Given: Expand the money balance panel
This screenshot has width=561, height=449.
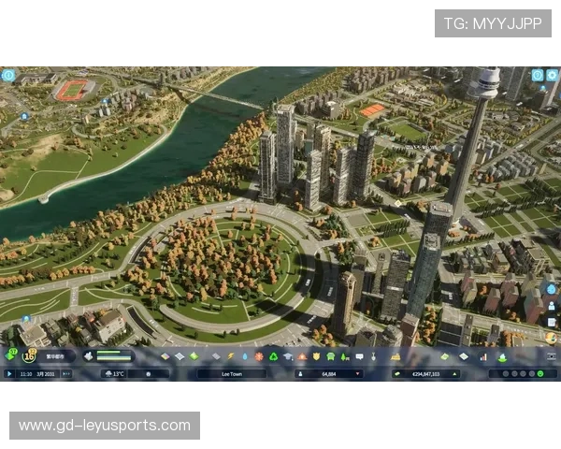Looking at the screenshot, I should pyautogui.click(x=432, y=373).
